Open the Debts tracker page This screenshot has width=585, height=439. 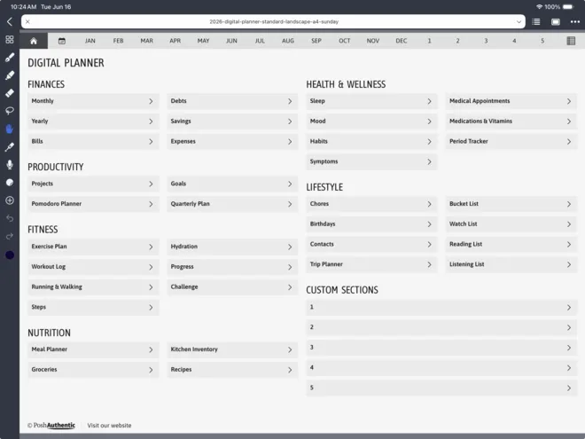coord(232,101)
